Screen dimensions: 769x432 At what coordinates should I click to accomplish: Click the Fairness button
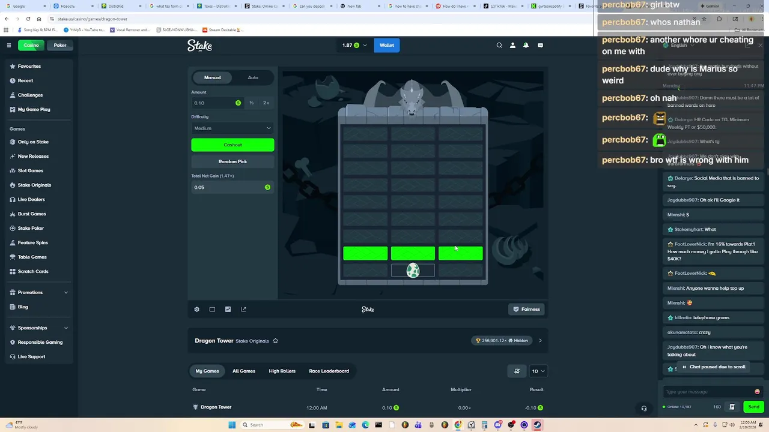coord(526,309)
